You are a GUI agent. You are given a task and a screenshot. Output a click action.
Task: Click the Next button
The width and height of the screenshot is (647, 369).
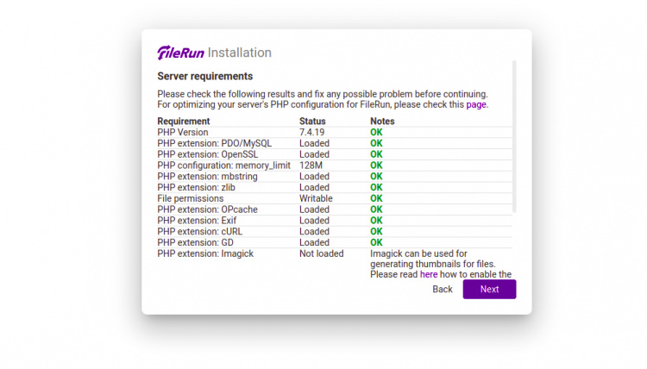point(489,290)
